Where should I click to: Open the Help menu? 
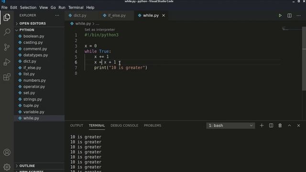point(90,8)
